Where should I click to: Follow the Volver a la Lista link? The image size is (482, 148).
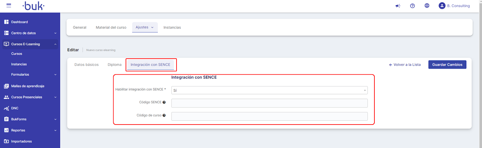coord(405,65)
